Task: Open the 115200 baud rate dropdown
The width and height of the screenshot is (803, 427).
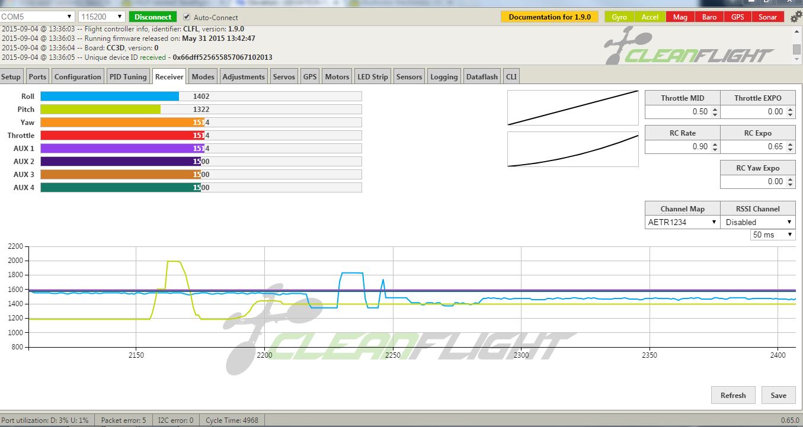Action: 102,17
